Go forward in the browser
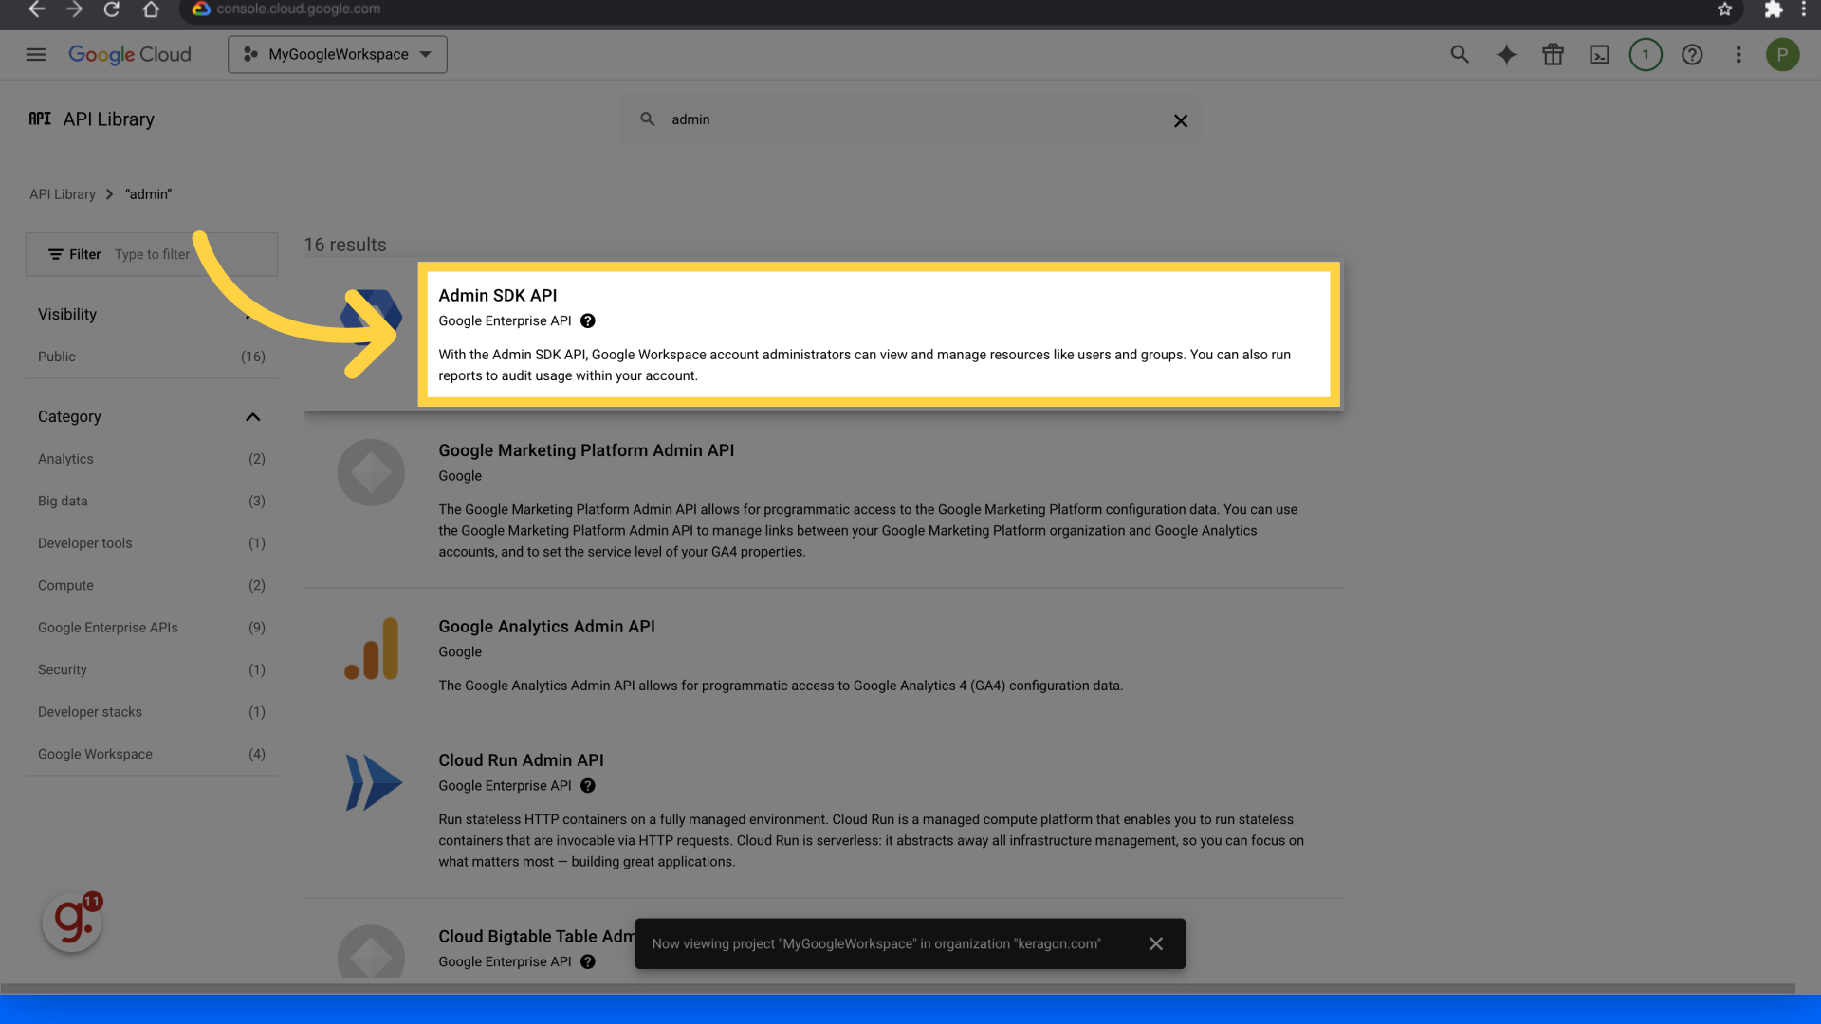This screenshot has height=1024, width=1821. click(74, 9)
